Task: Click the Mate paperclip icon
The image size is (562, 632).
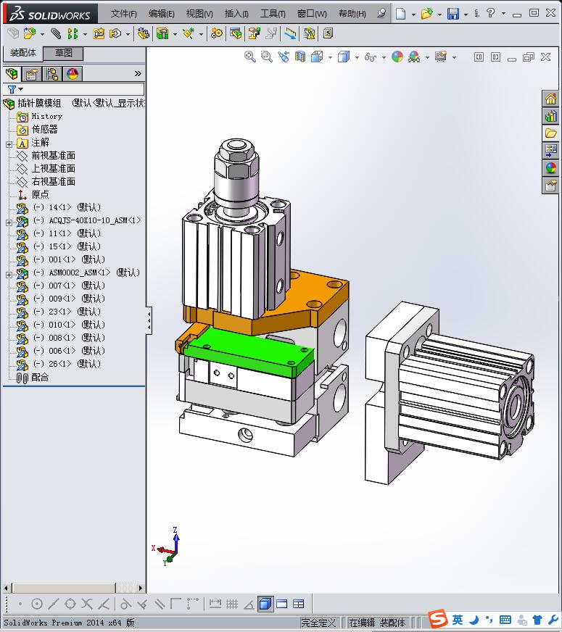Action: point(56,33)
